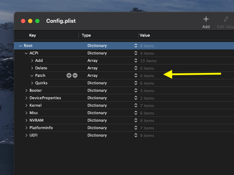Select the DeviceProperties row
Image resolution: width=234 pixels, height=175 pixels.
tap(45, 98)
